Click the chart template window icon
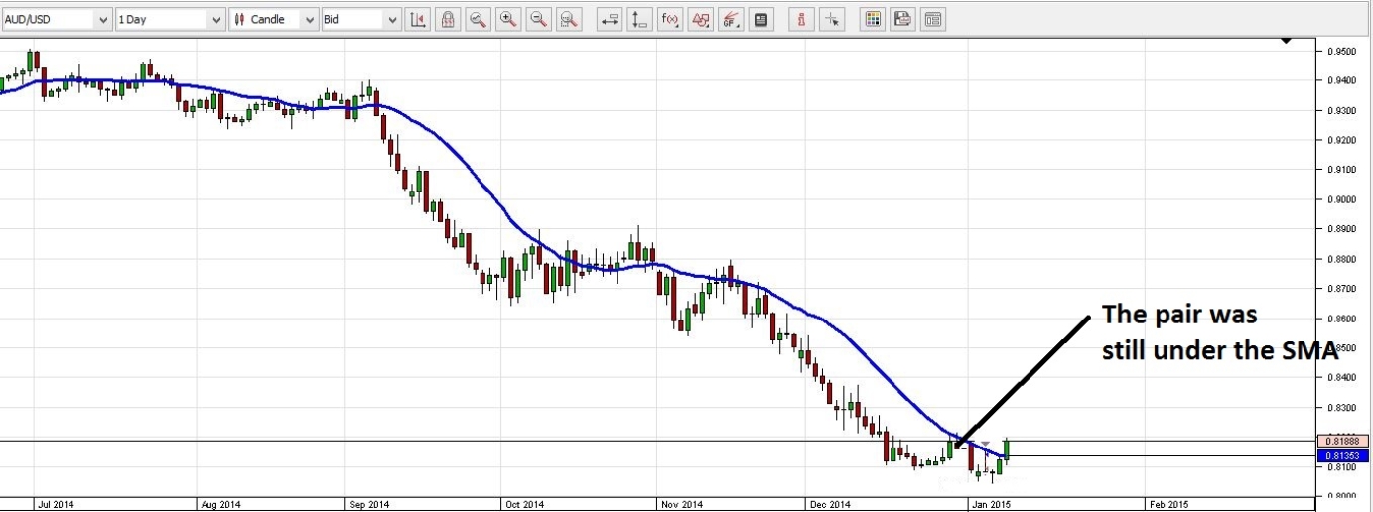 (x=933, y=19)
